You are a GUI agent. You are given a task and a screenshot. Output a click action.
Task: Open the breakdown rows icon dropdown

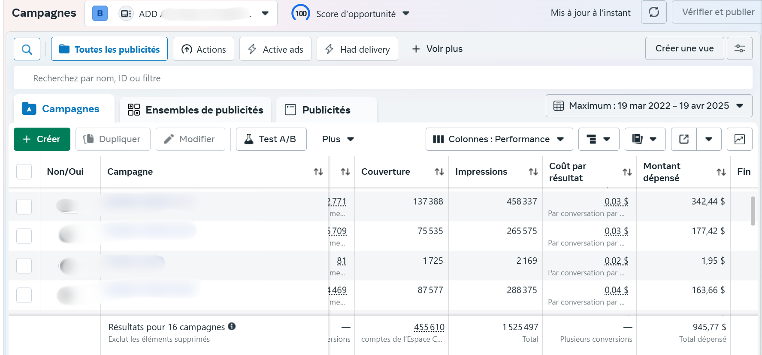pos(599,139)
